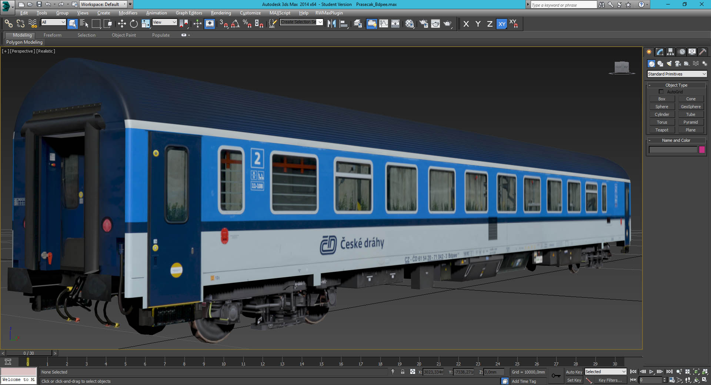The width and height of the screenshot is (711, 385).
Task: Open the Layer Manager
Action: tap(358, 24)
